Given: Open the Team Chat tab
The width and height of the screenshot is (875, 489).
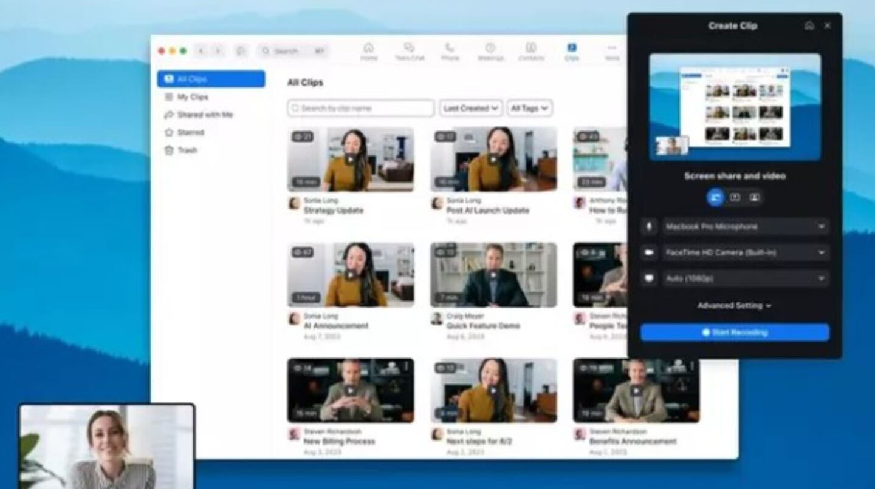Looking at the screenshot, I should (x=409, y=52).
